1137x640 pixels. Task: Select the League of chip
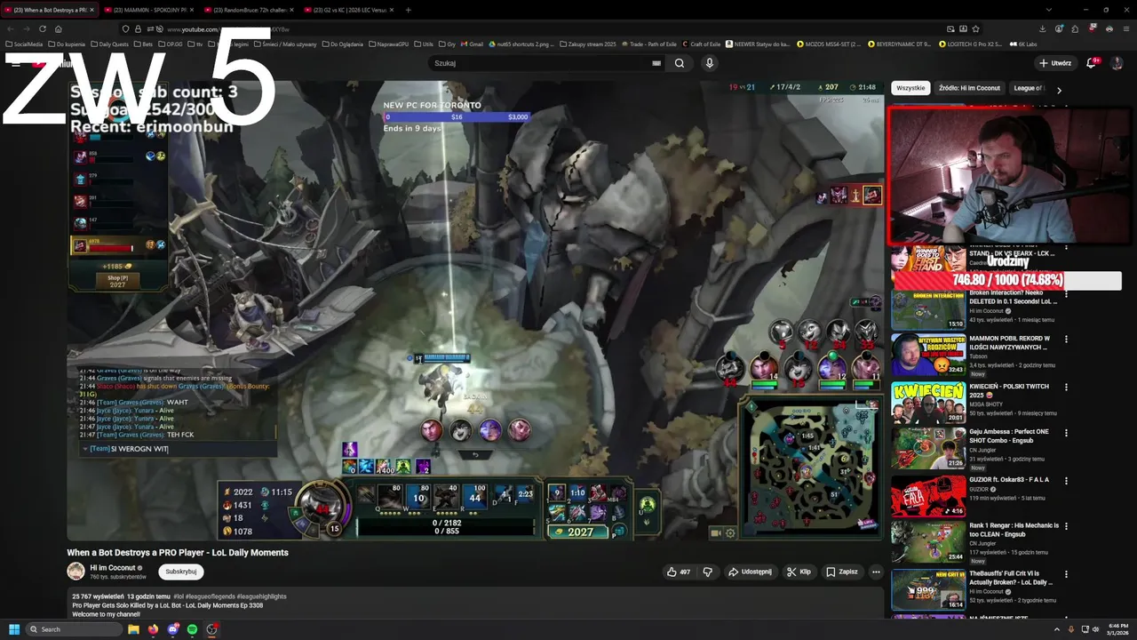point(1028,88)
